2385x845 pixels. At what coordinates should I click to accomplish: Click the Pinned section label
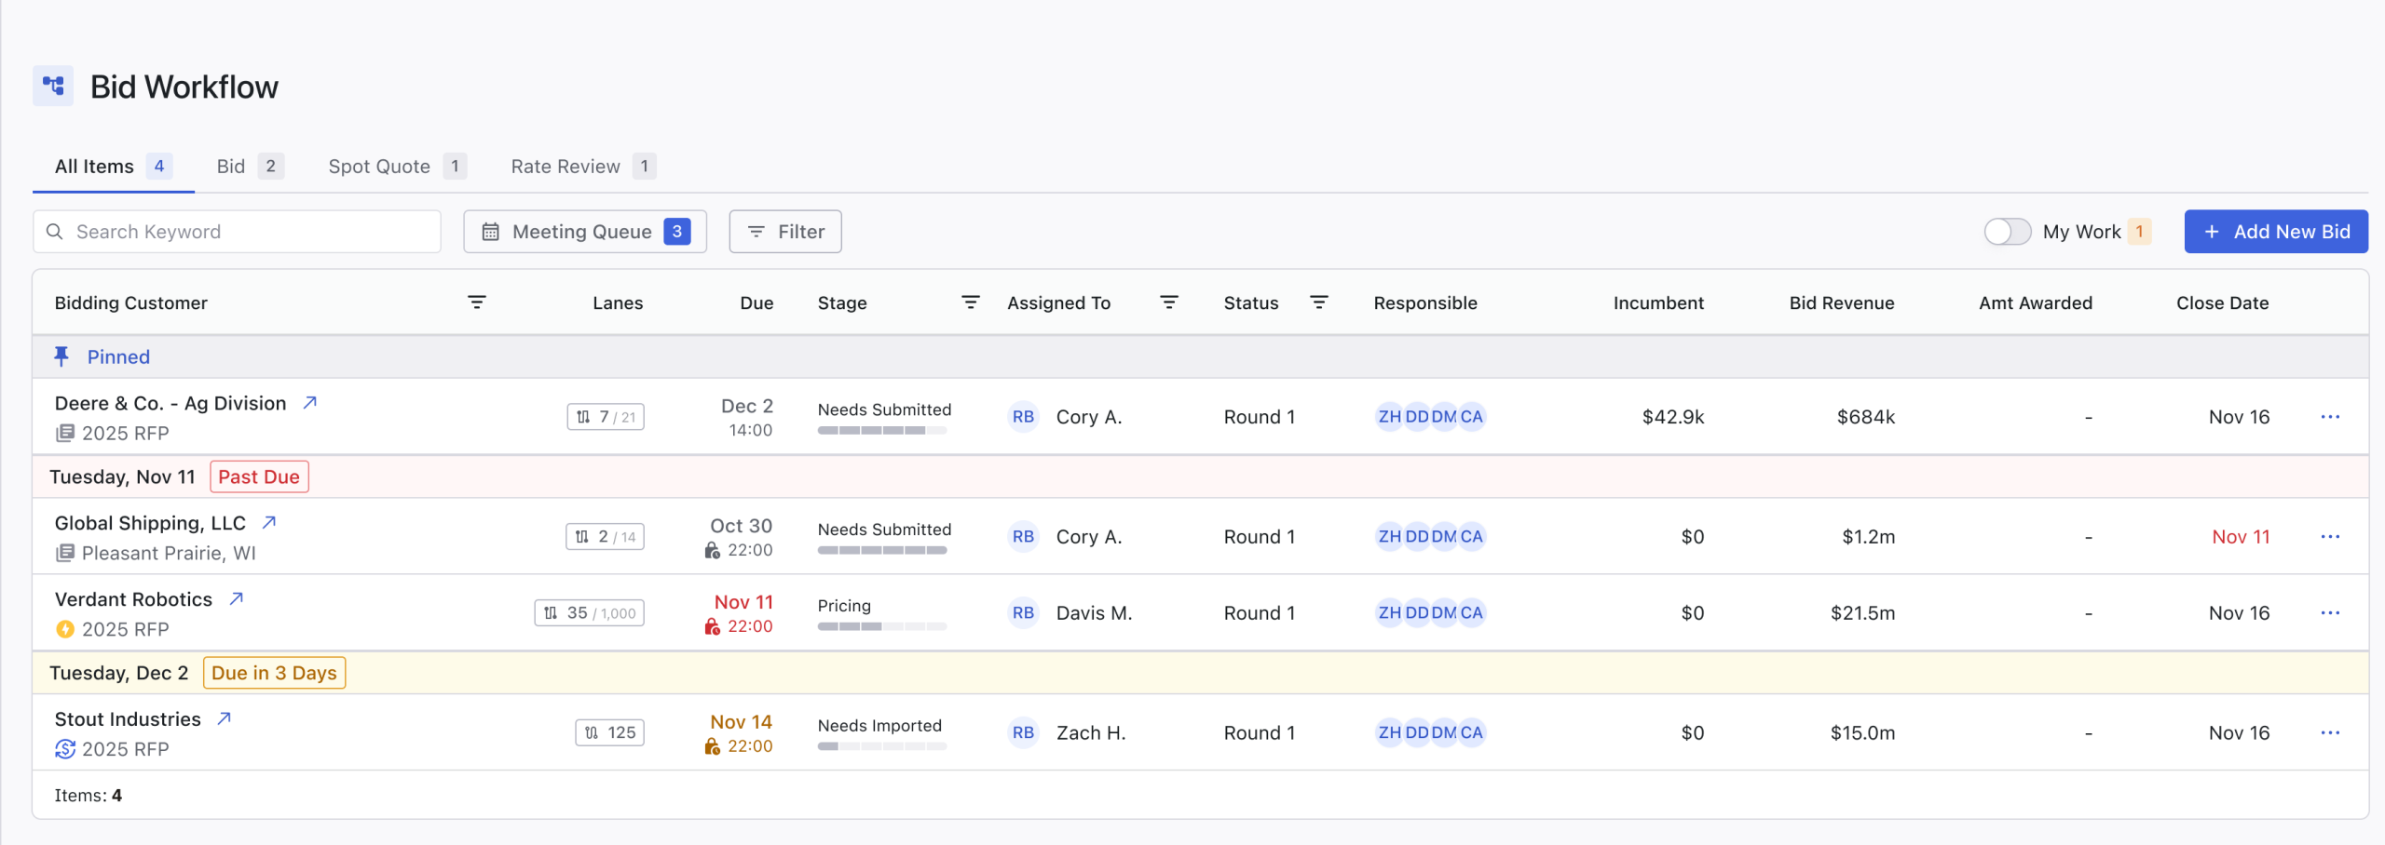[118, 357]
